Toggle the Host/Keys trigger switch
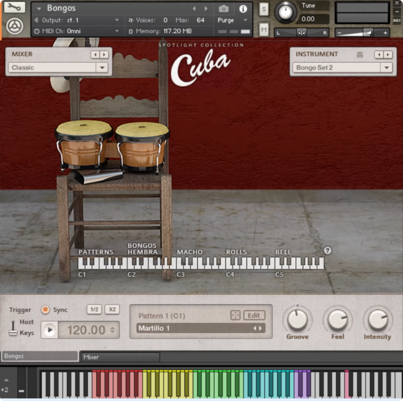Image resolution: width=403 pixels, height=401 pixels. [x=13, y=328]
